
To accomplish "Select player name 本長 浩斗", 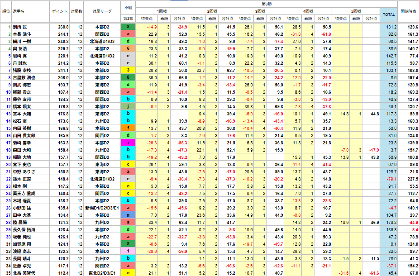I will point(22,34).
